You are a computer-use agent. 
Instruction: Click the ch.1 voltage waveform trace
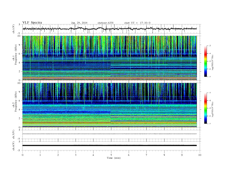[109, 29]
